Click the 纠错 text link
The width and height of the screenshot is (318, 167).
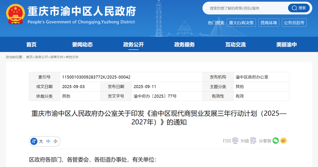[x=245, y=141]
